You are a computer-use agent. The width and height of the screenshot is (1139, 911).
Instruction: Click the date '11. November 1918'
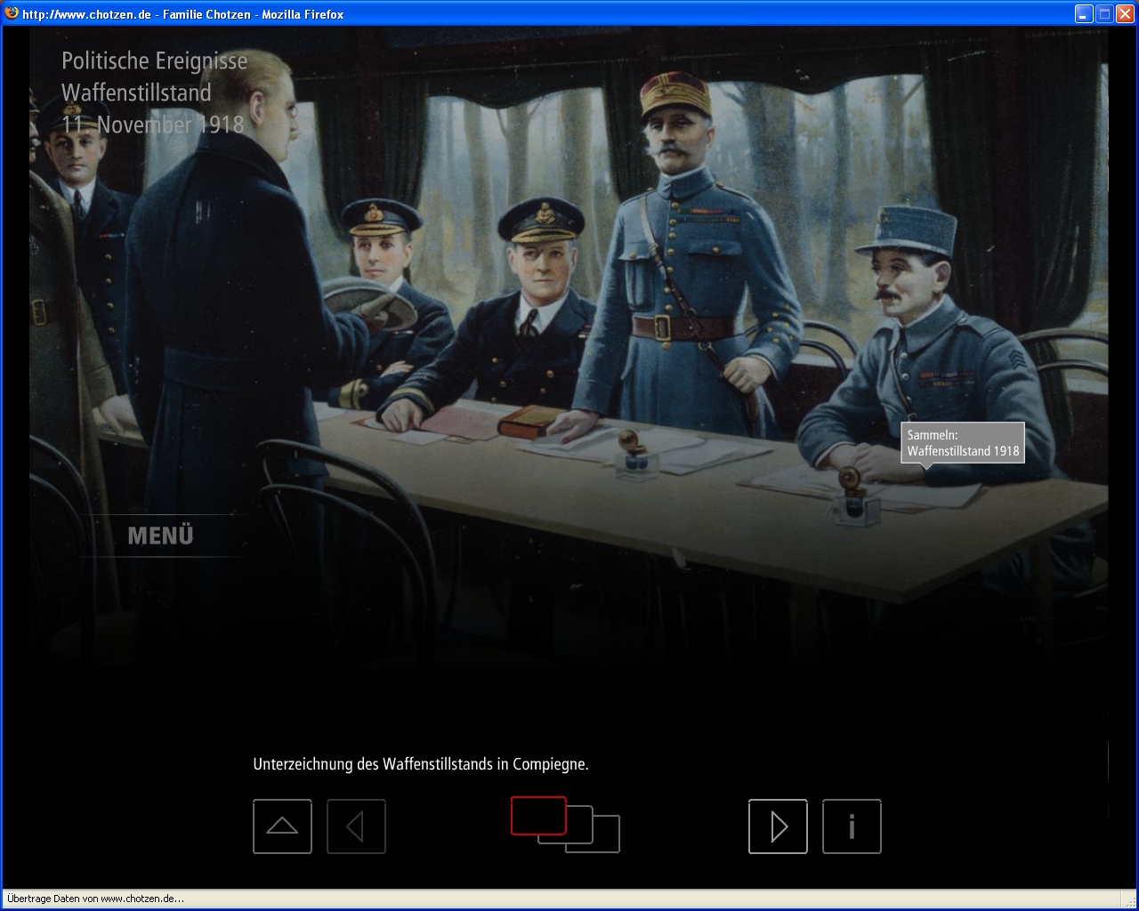pos(153,125)
